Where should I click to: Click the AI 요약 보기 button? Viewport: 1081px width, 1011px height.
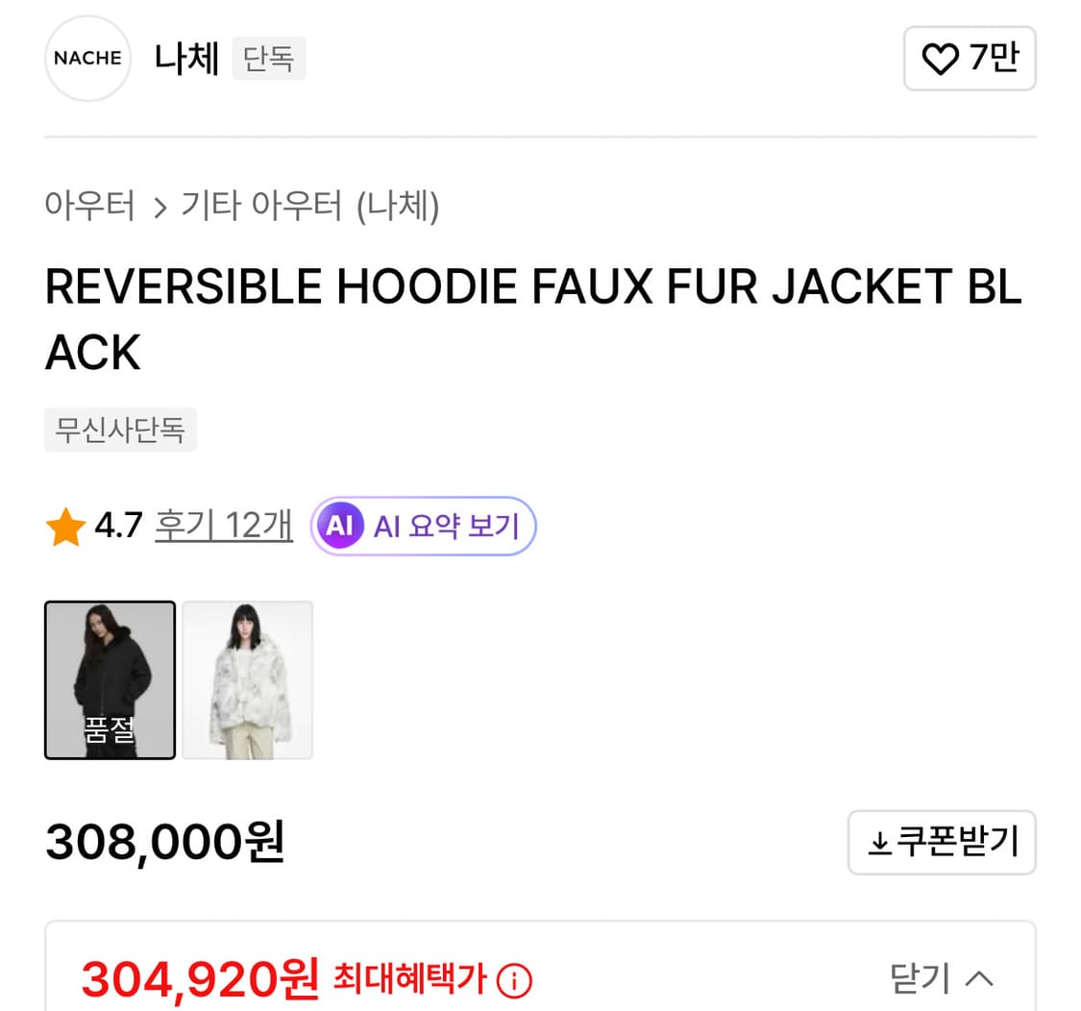pos(424,526)
